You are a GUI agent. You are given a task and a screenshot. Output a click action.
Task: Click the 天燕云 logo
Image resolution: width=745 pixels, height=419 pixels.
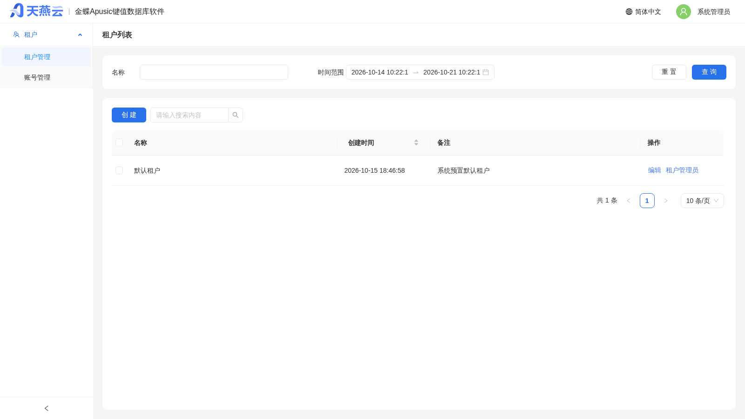coord(36,11)
